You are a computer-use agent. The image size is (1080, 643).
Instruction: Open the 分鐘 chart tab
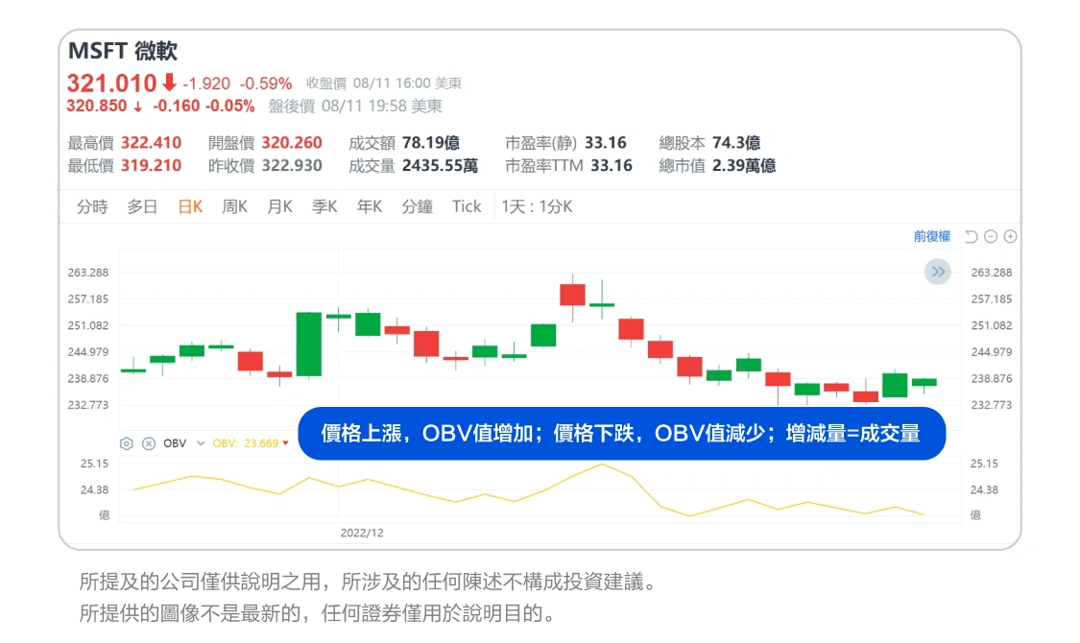tap(418, 206)
